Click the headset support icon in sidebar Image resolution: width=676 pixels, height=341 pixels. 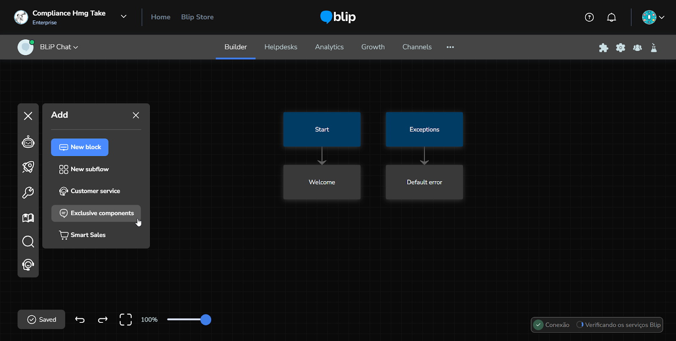28,265
